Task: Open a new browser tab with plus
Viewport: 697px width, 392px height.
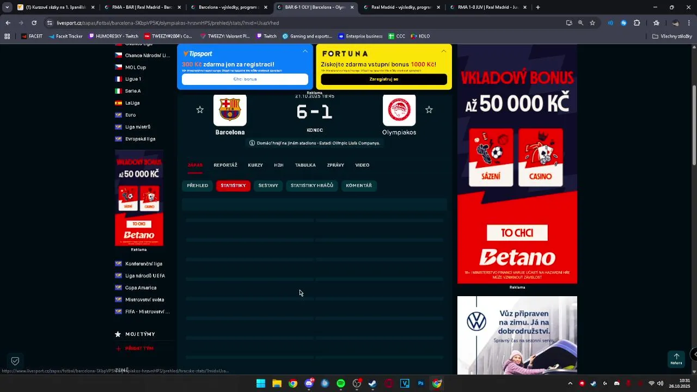Action: pos(538,8)
